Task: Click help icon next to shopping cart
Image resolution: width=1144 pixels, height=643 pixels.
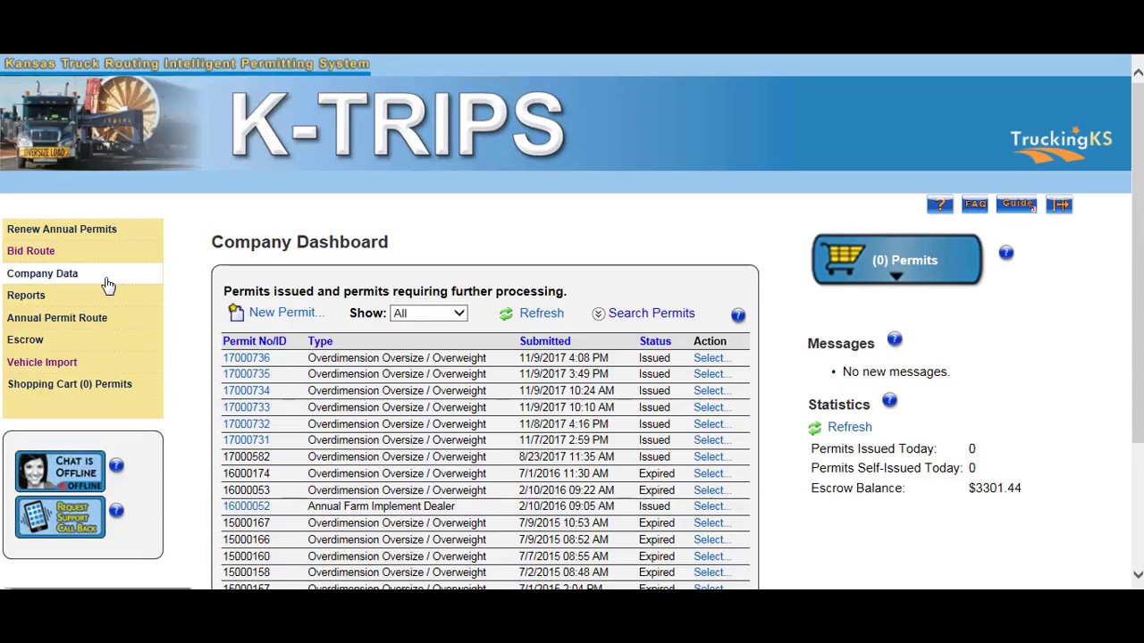Action: 1006,253
